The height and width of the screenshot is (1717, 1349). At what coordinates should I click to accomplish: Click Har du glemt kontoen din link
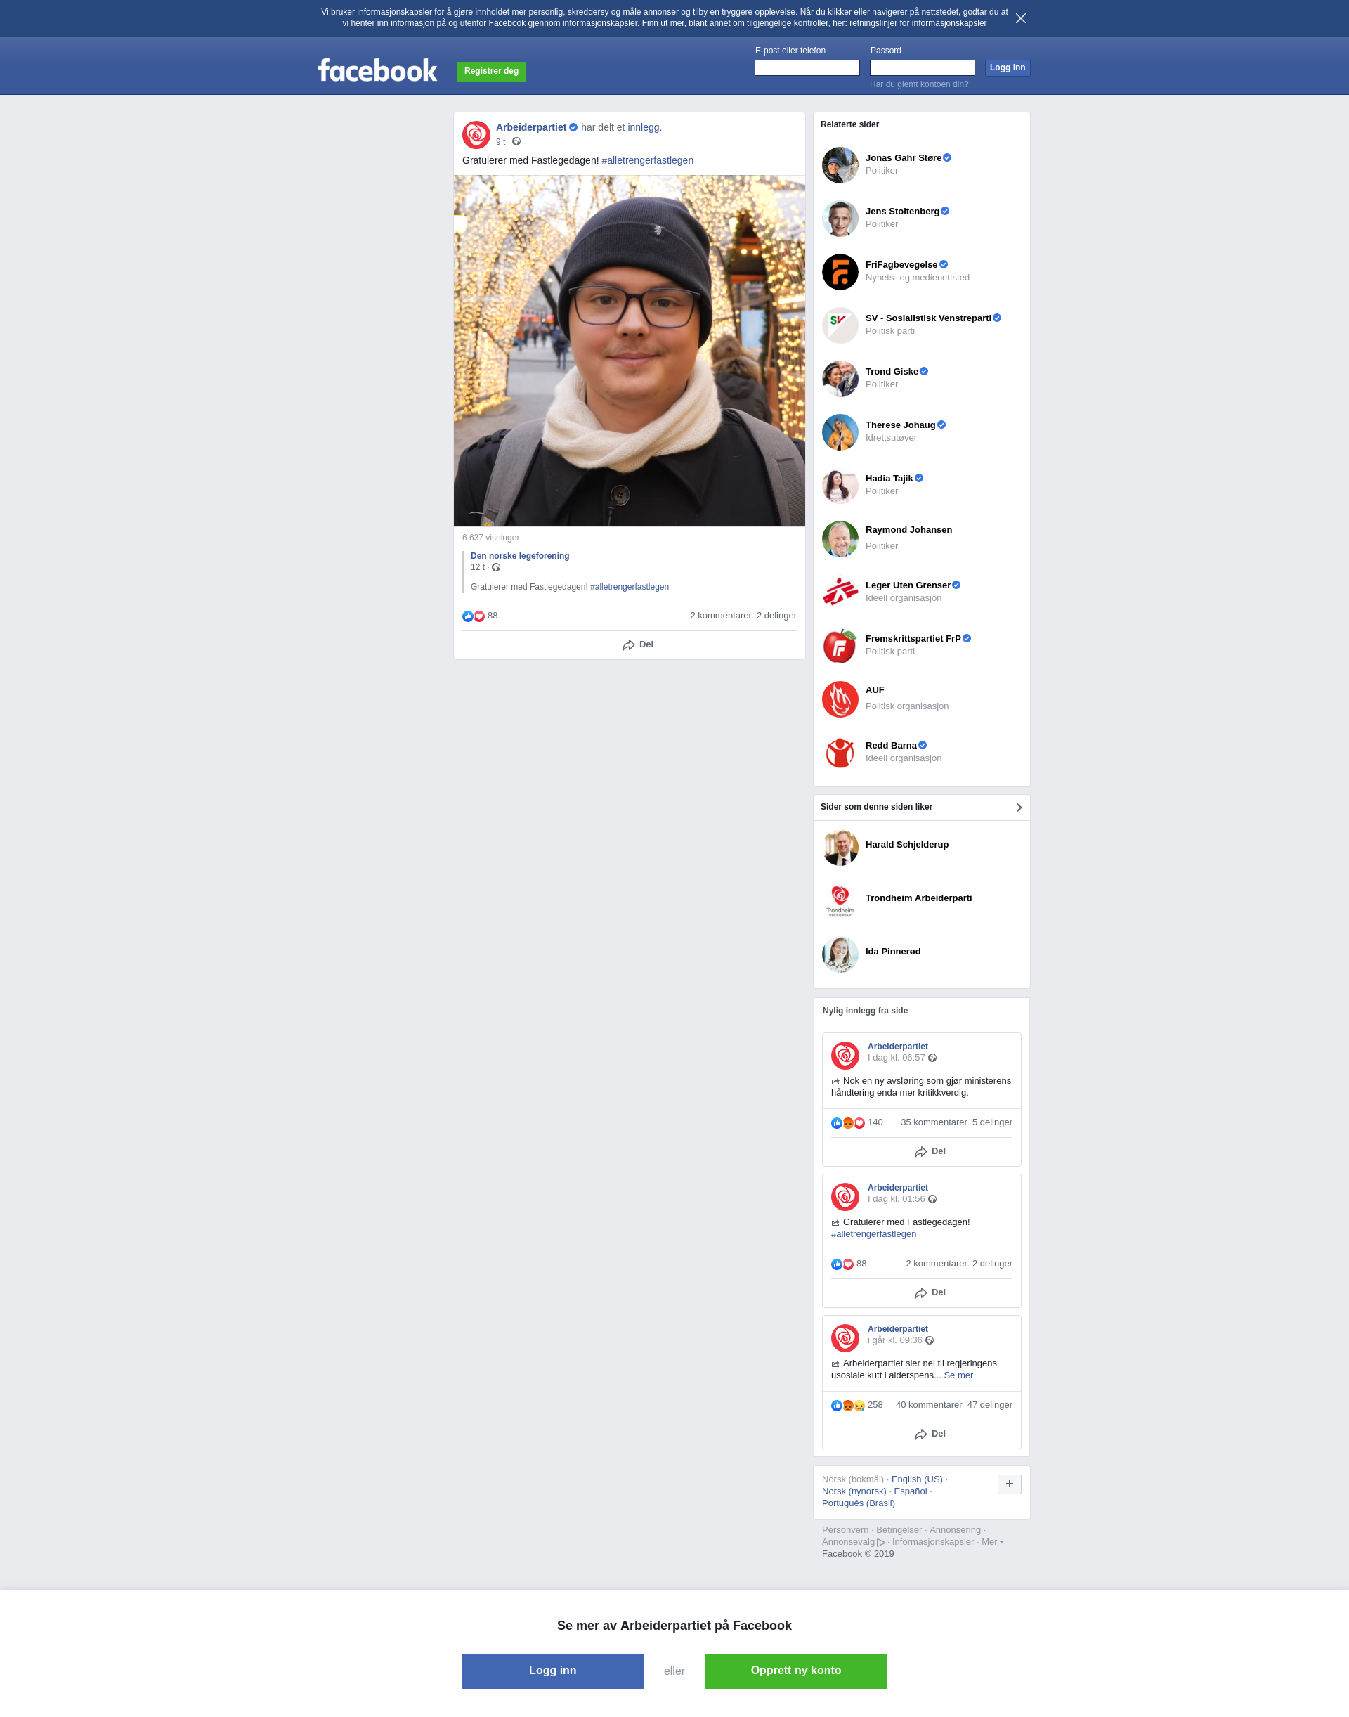pyautogui.click(x=918, y=84)
